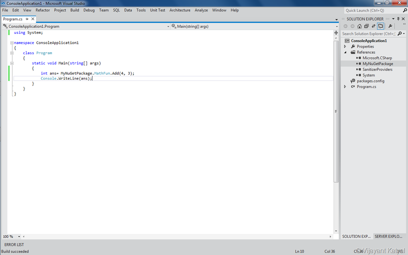Open the File menu
The height and width of the screenshot is (255, 408).
[5, 10]
